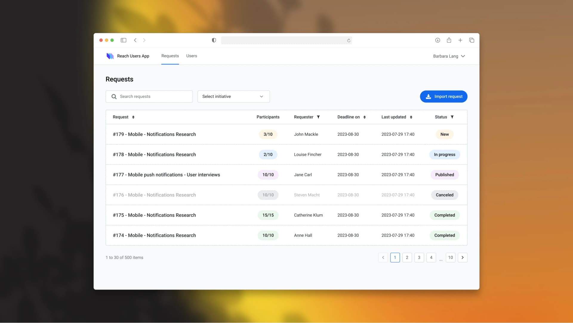
Task: Open request #175 - Mobile - Notifications Research
Action: [154, 215]
